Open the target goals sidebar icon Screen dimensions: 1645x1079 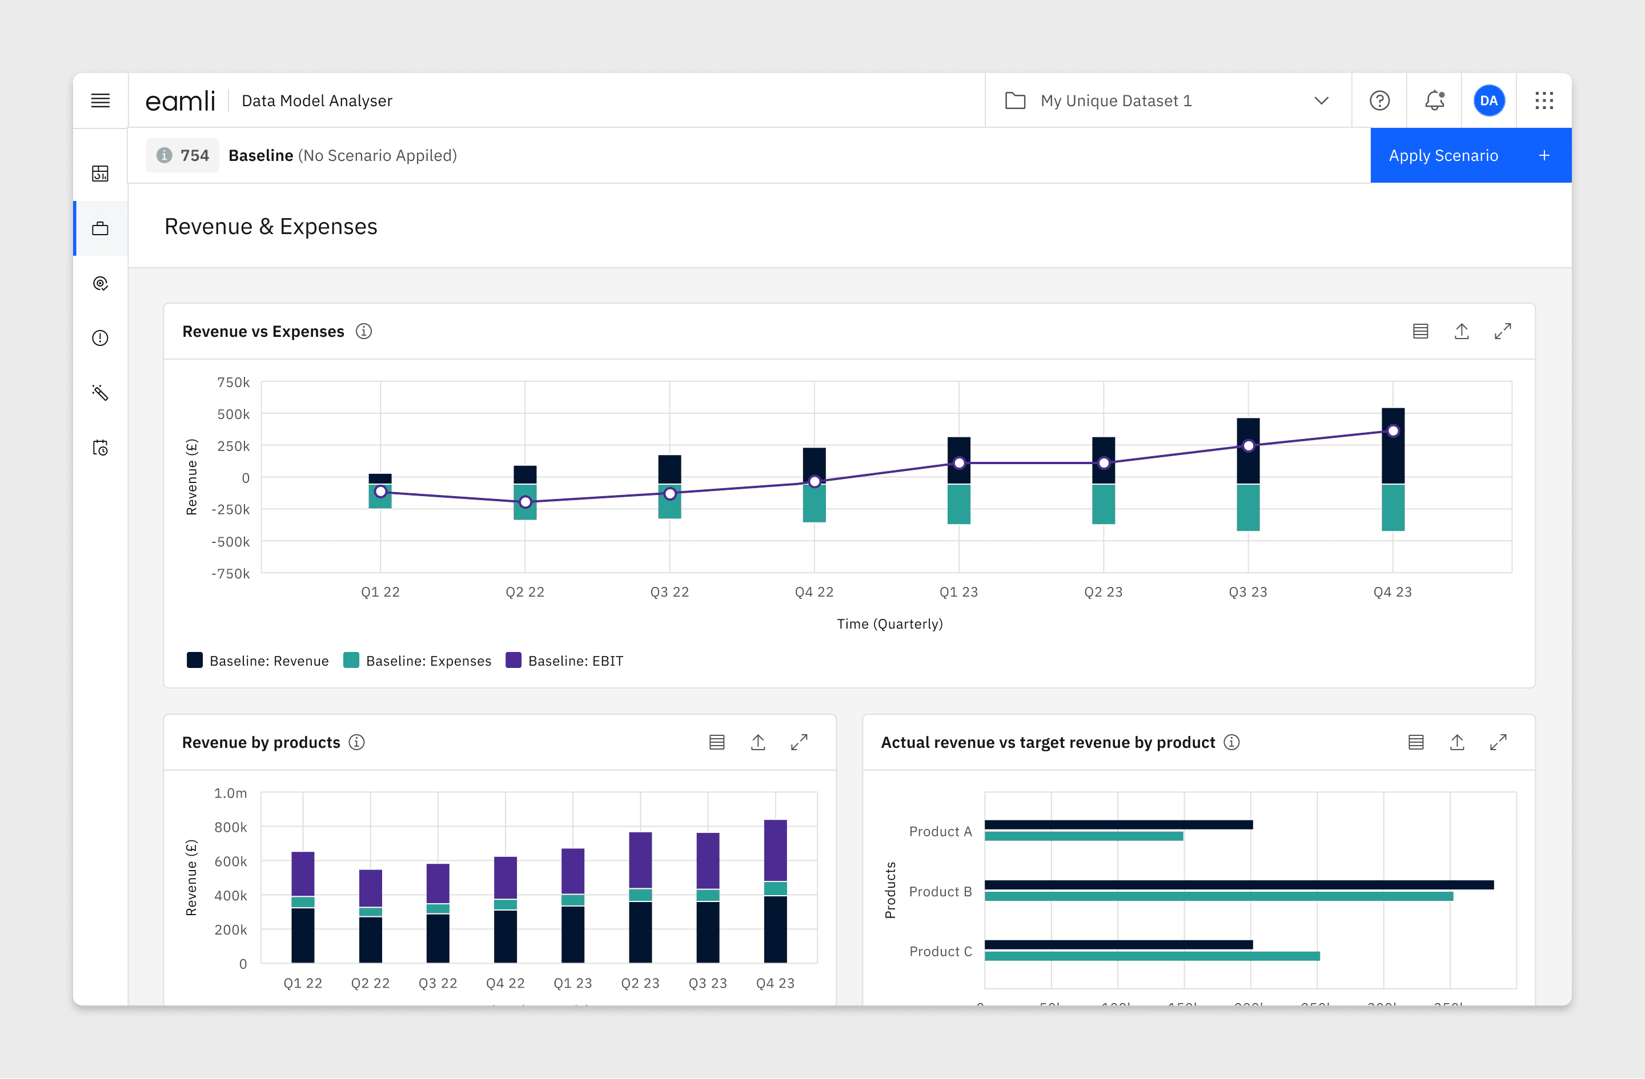(100, 283)
